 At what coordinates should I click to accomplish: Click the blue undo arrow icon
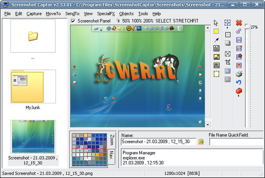pos(239,82)
